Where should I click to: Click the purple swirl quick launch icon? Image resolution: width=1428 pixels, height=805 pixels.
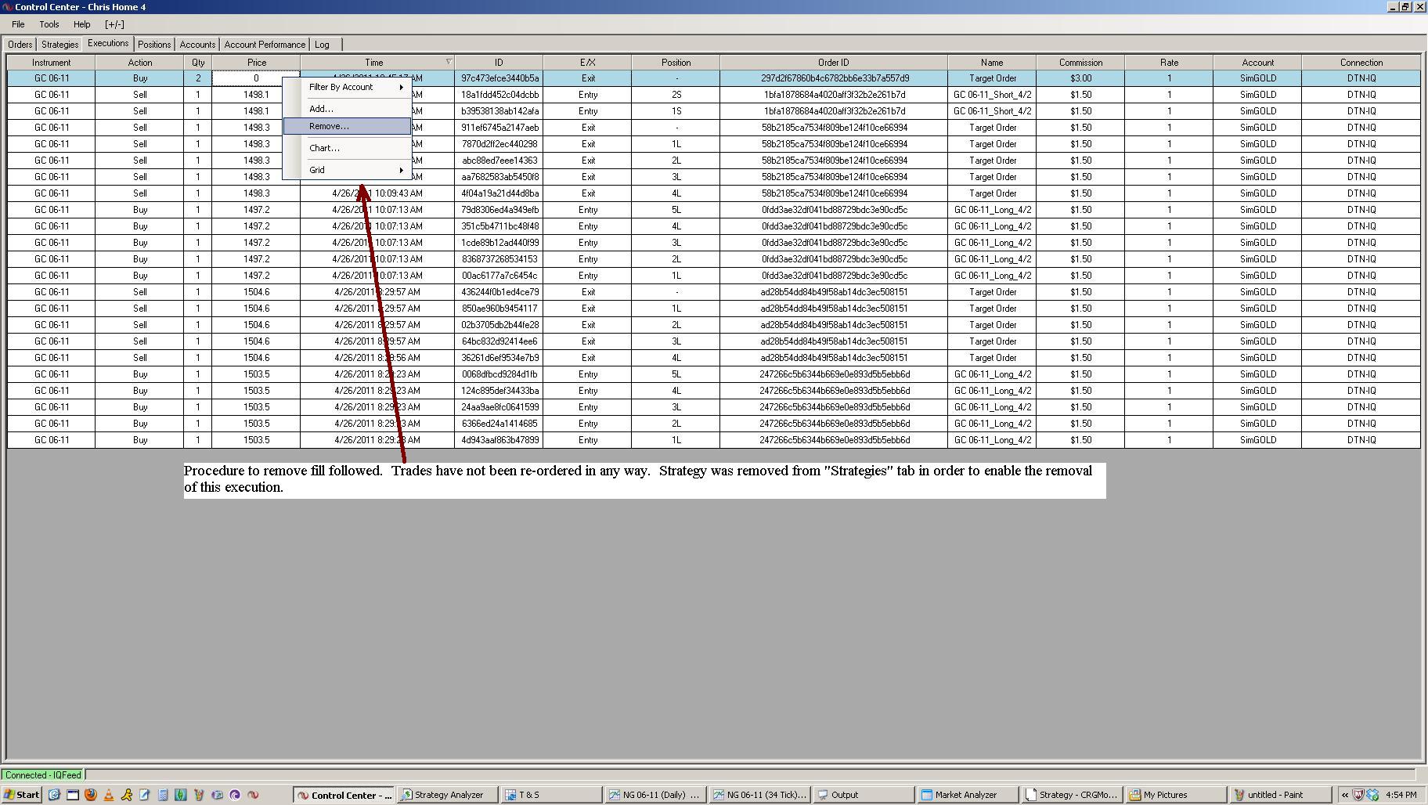click(235, 795)
